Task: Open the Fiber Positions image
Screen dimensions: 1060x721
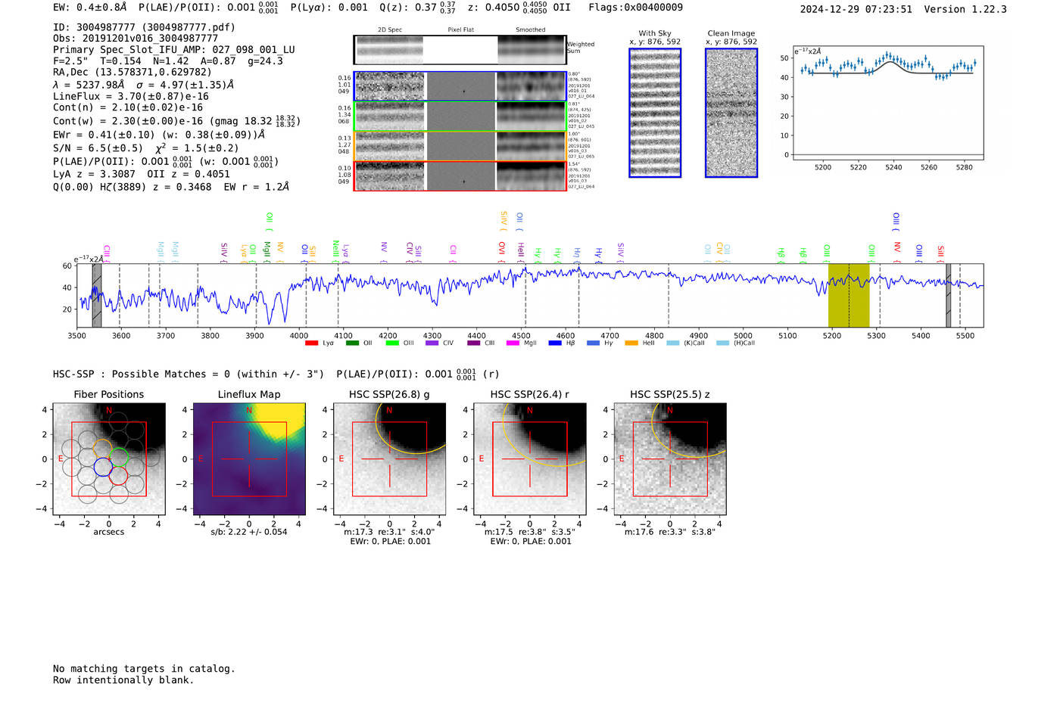Action: click(109, 459)
